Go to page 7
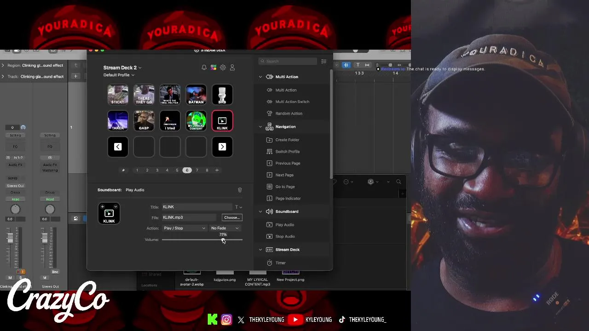The image size is (589, 331). coord(197,170)
